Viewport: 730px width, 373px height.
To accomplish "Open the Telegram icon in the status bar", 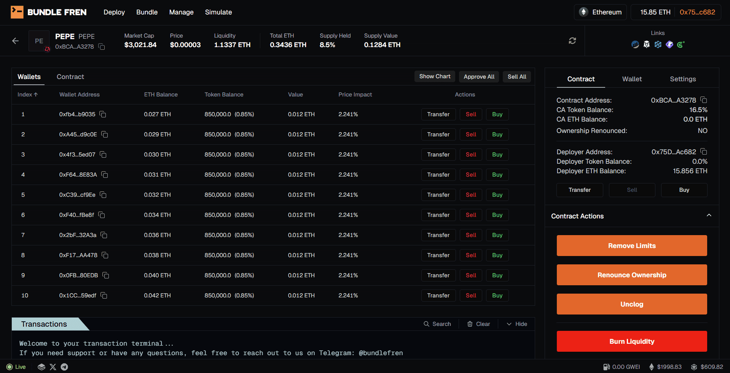I will pyautogui.click(x=64, y=367).
